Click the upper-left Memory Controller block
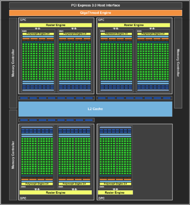Viewport: 190px width, 205px height. (13, 63)
